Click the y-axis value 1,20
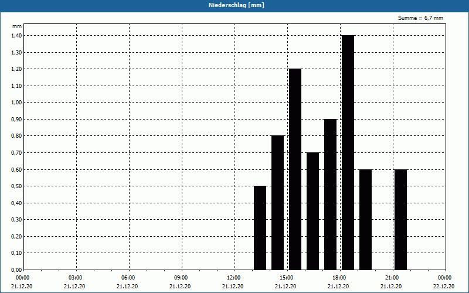The height and width of the screenshot is (293, 469). pos(17,69)
